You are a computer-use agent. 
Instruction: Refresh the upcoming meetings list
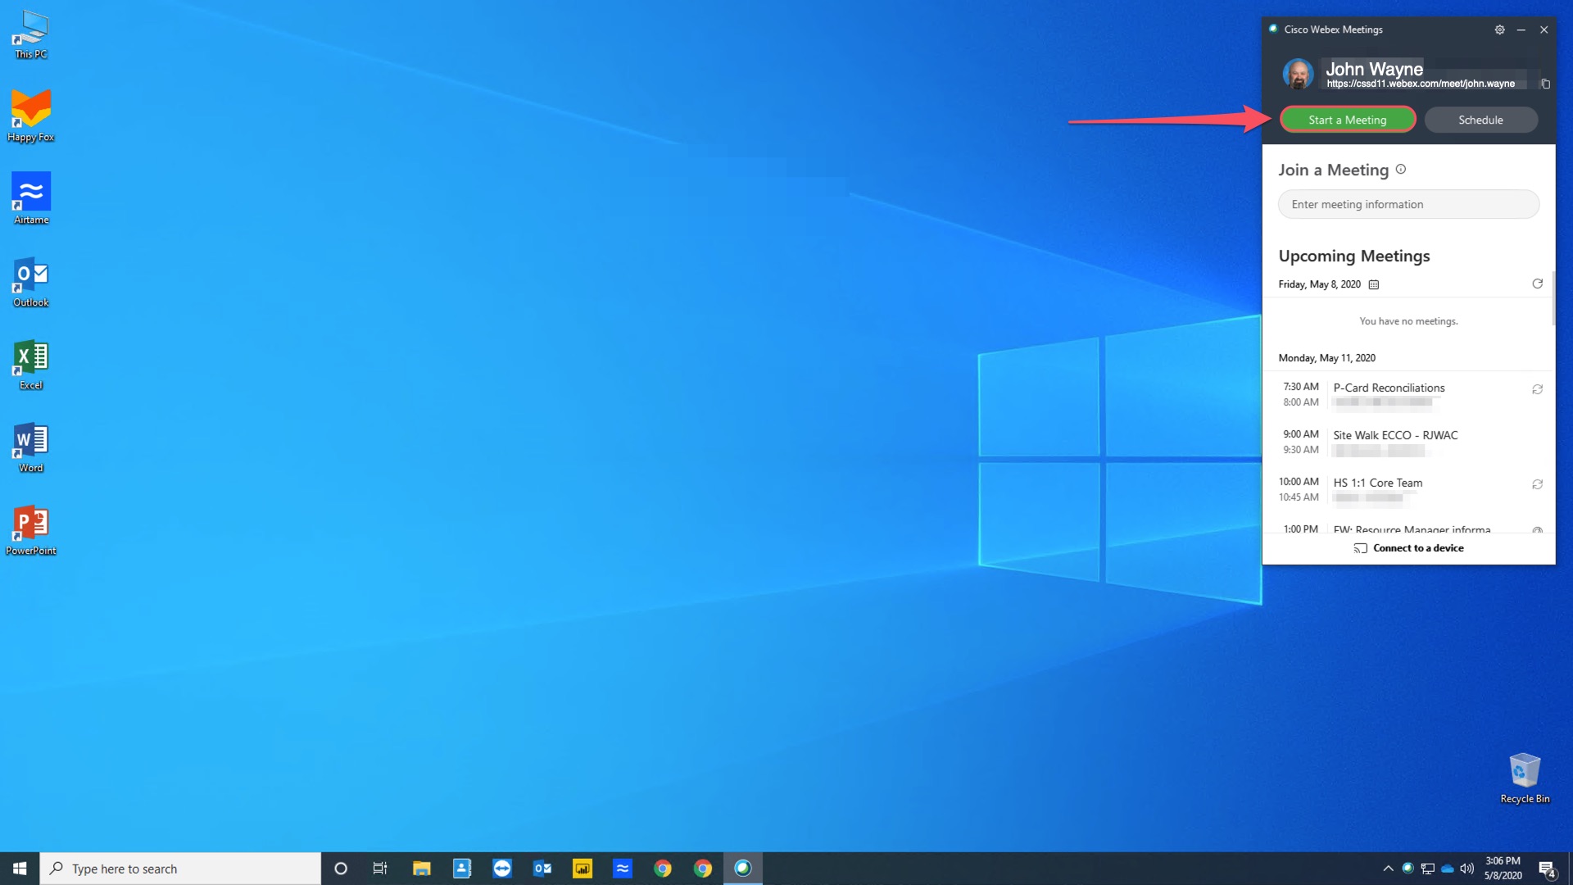pyautogui.click(x=1537, y=284)
